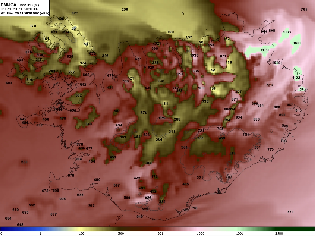Select the map value '940'
The width and height of the screenshot is (315, 236).
coord(264,31)
